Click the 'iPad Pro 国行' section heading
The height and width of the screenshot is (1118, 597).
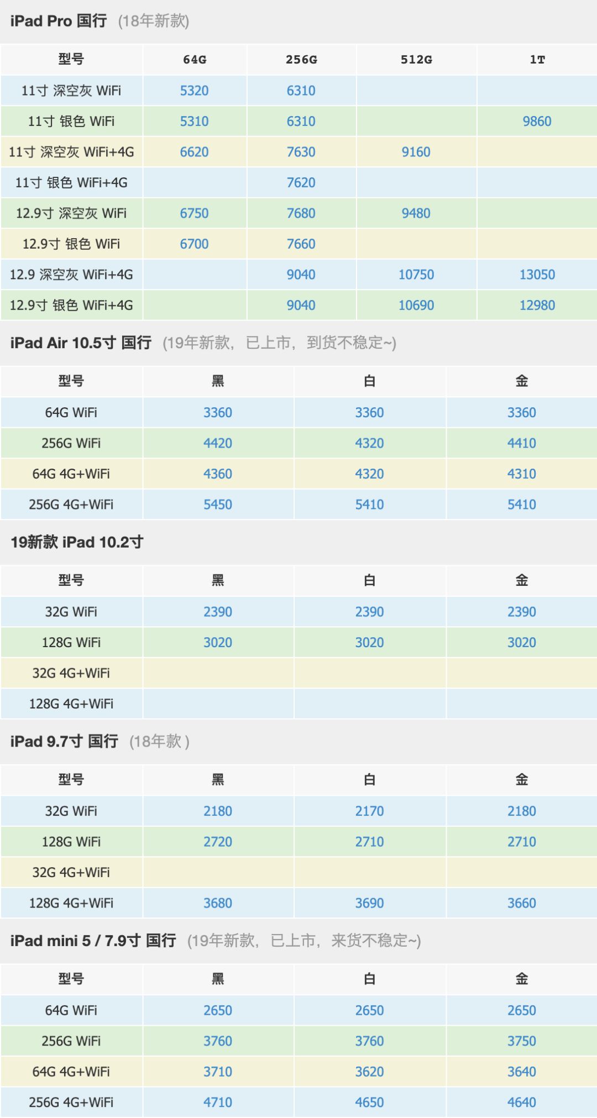coord(59,21)
